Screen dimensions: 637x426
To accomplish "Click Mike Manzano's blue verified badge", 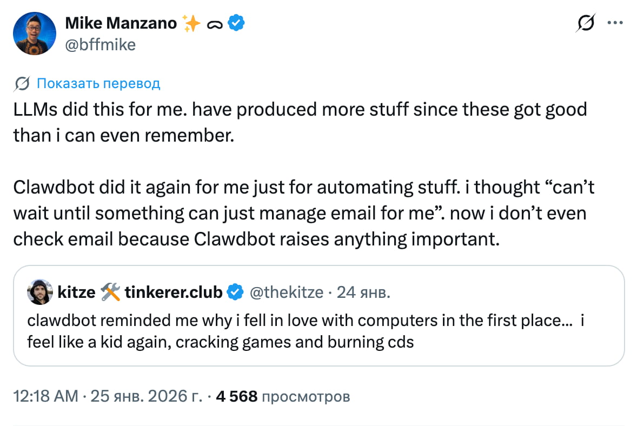I will point(235,23).
